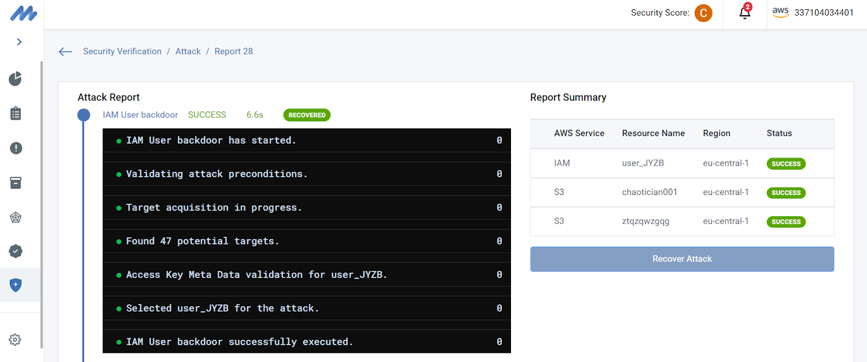Expand the sidebar with the chevron arrow
The image size is (867, 362).
tap(20, 42)
